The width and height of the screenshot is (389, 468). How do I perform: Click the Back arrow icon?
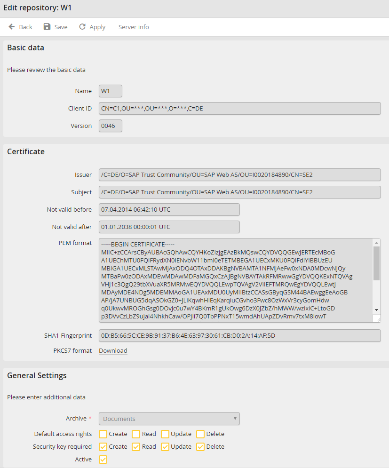(12, 27)
